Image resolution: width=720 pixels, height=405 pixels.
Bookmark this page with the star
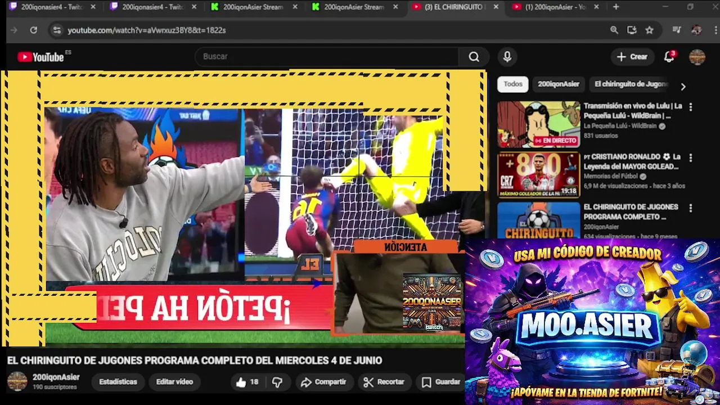pyautogui.click(x=650, y=30)
